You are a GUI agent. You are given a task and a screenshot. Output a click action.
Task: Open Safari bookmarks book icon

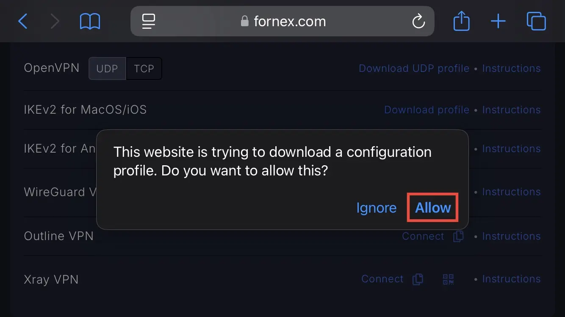pos(90,21)
